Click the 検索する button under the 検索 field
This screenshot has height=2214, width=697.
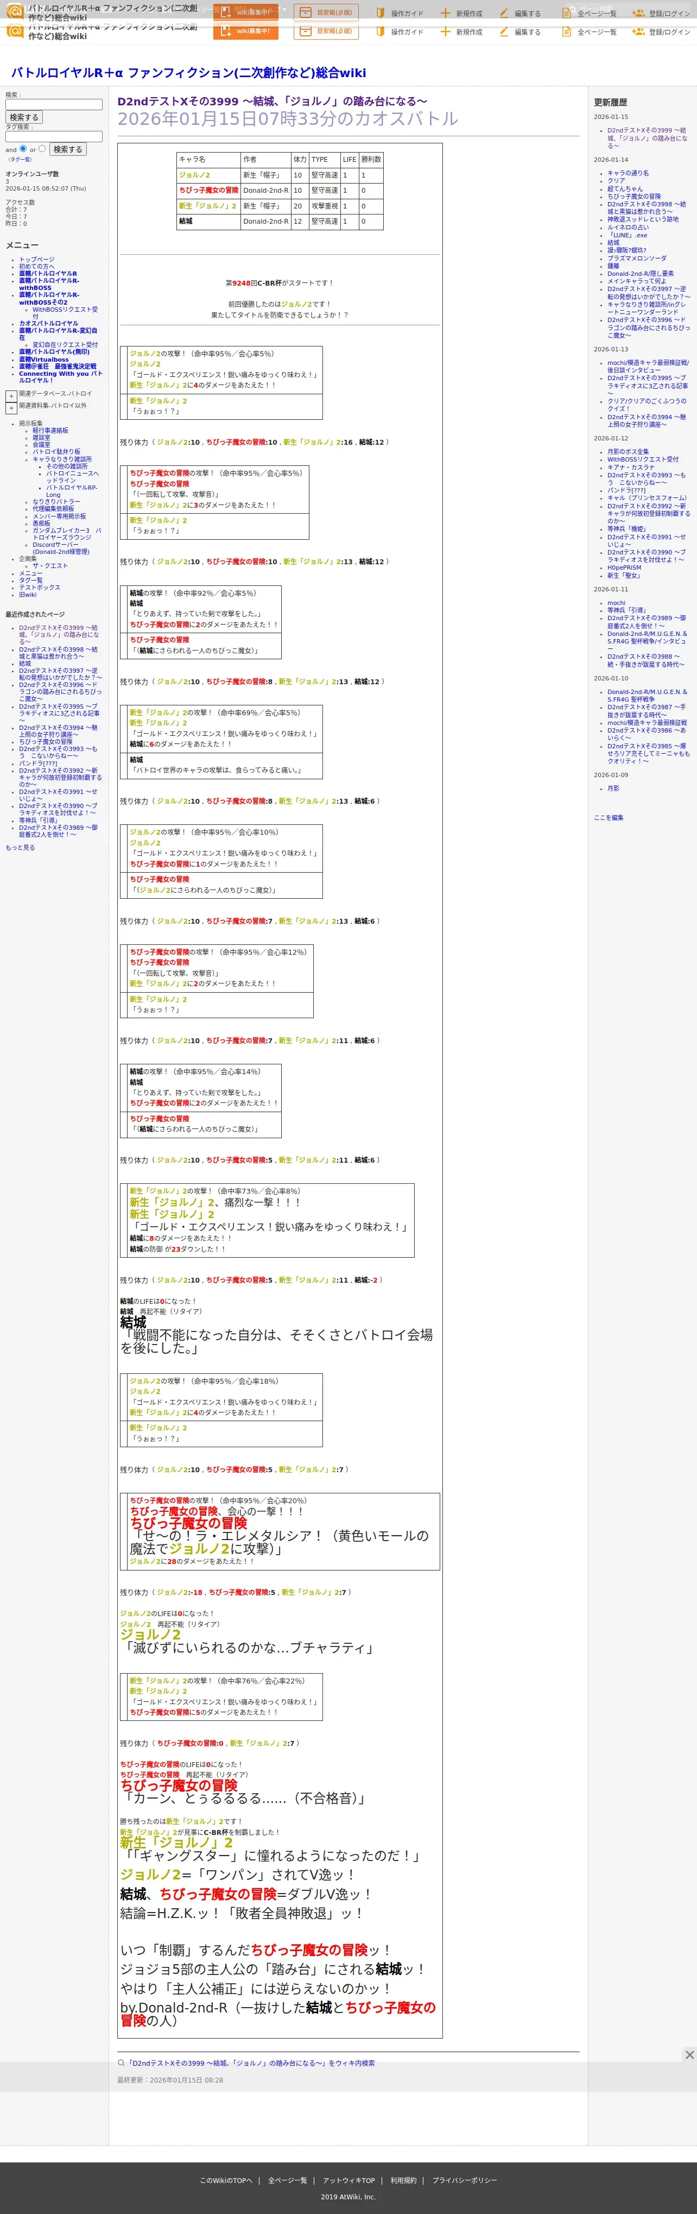24,118
